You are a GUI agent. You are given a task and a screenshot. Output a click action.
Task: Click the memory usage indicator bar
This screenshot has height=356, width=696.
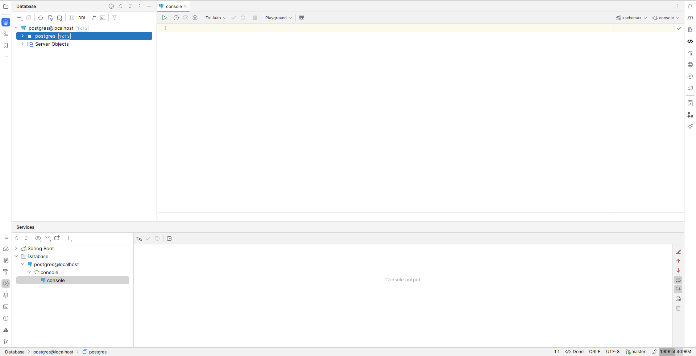pos(675,352)
